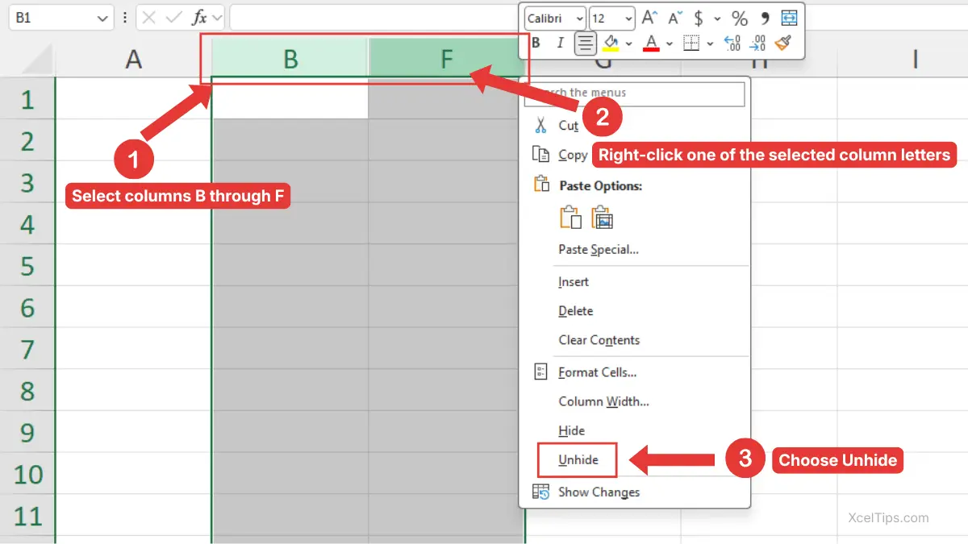Click the Increase Font Size icon
Screen dimensions: 968x544
tap(649, 18)
